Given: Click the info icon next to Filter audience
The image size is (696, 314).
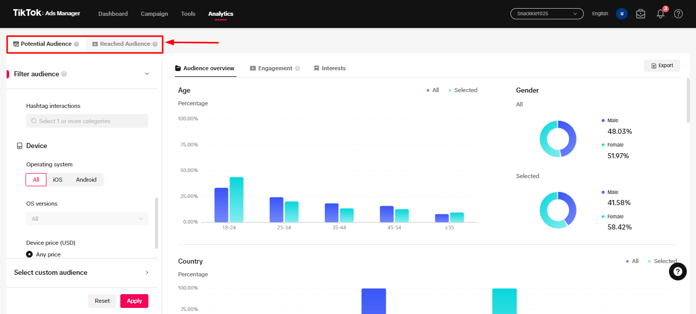Looking at the screenshot, I should [65, 74].
